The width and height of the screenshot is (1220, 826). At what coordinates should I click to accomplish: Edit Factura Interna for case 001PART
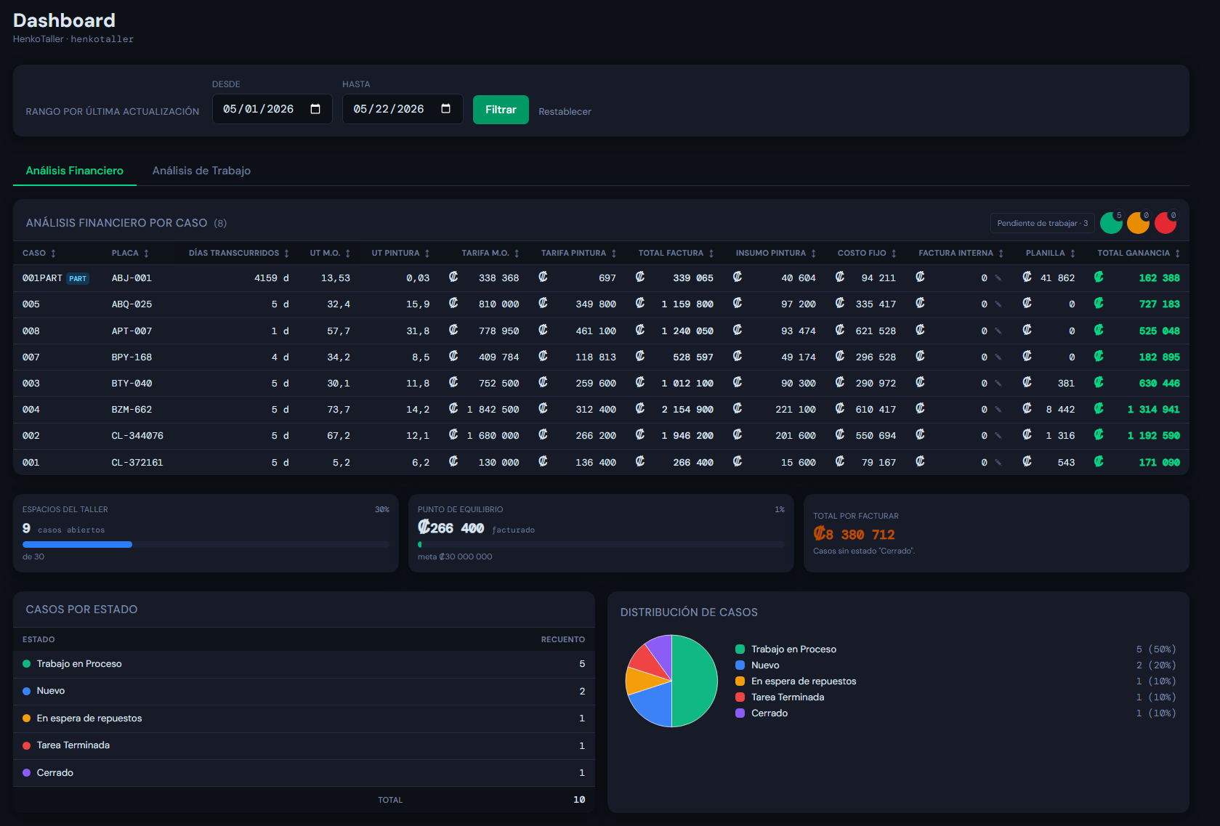[998, 278]
